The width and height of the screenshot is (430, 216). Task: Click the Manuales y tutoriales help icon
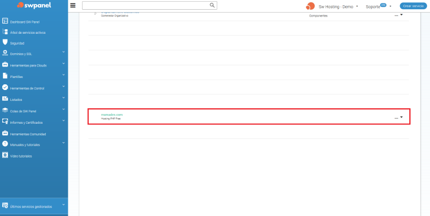pyautogui.click(x=5, y=144)
